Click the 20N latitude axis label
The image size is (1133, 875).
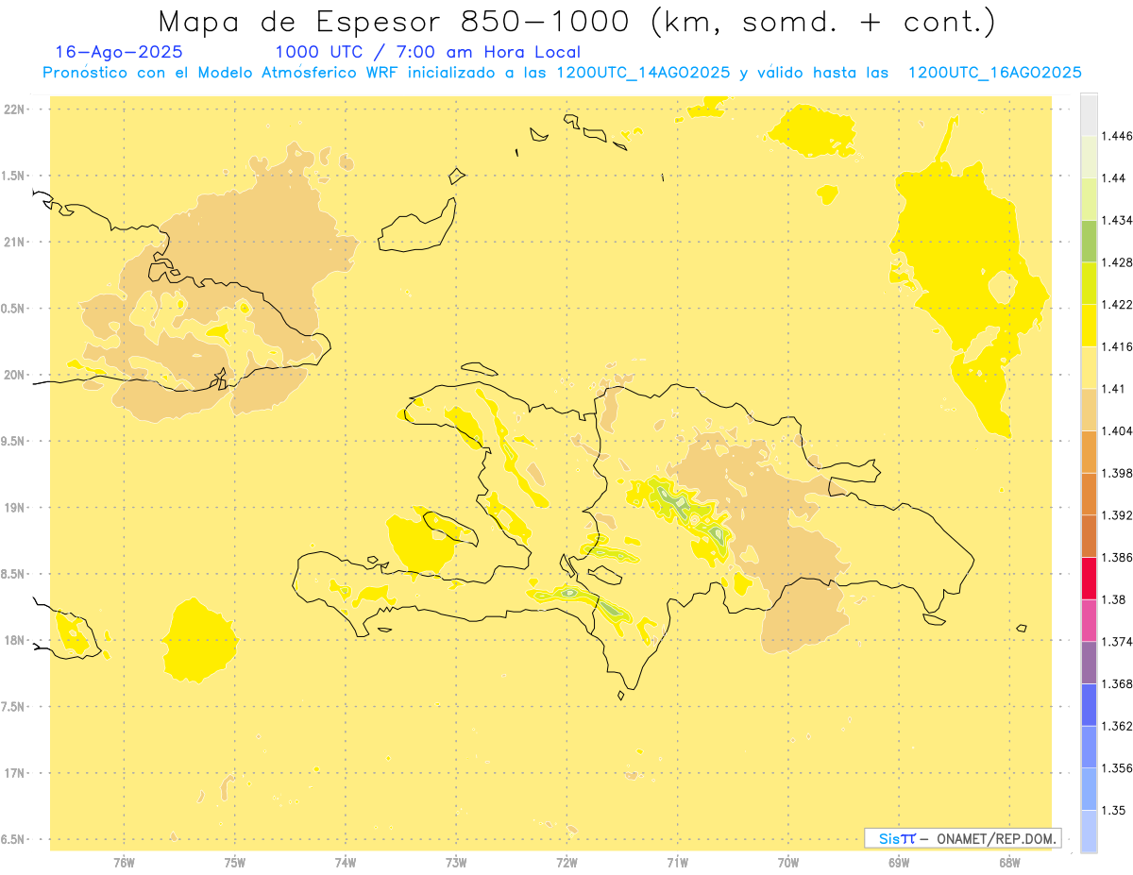(x=14, y=375)
